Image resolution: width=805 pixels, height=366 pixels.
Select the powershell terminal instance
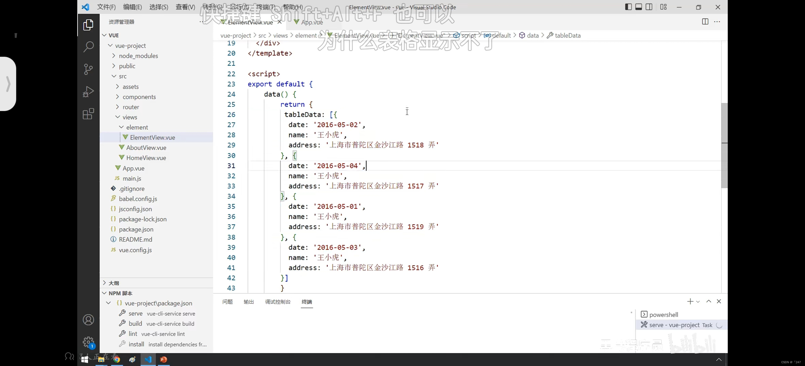[681, 314]
